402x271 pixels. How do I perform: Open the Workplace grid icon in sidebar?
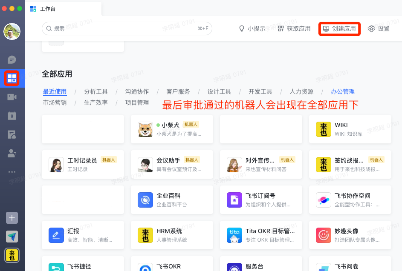point(12,78)
